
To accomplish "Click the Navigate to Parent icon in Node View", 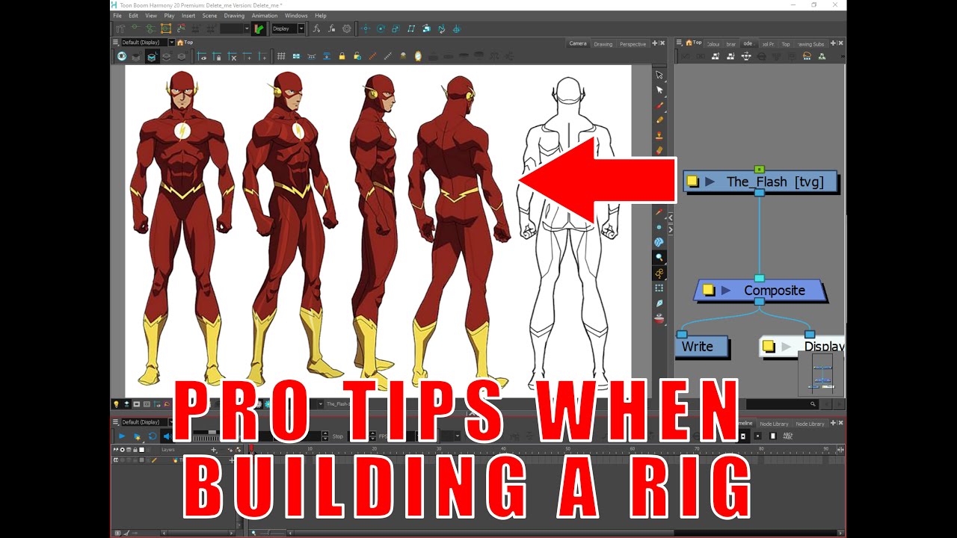I will coord(716,56).
